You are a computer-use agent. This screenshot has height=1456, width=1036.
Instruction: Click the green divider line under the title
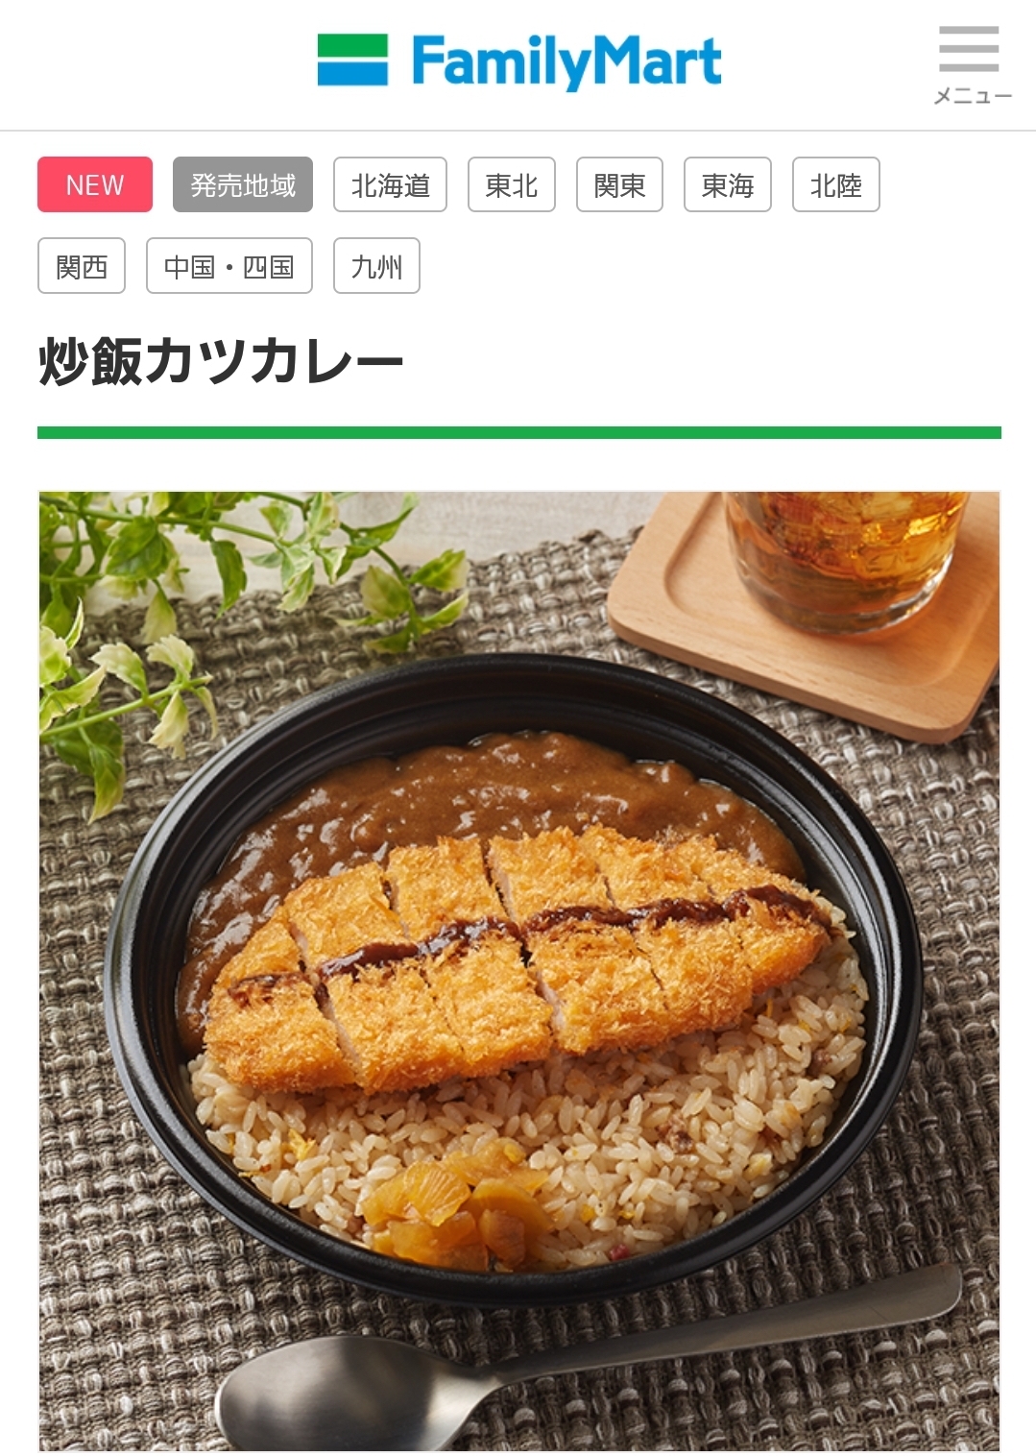tap(518, 432)
